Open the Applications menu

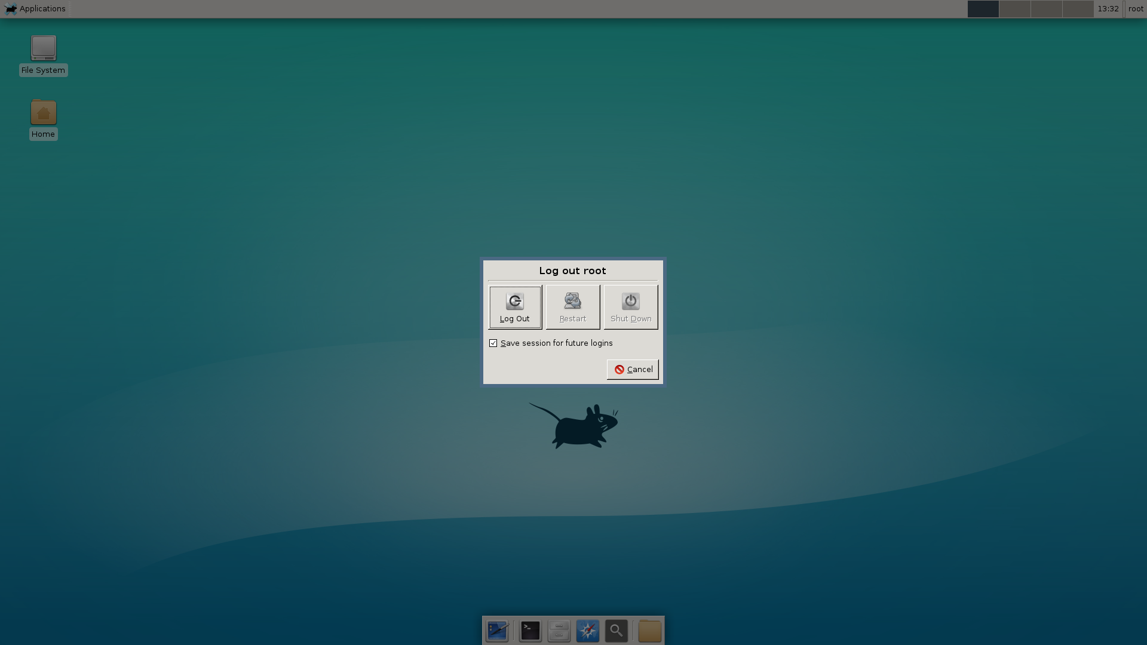tap(35, 8)
